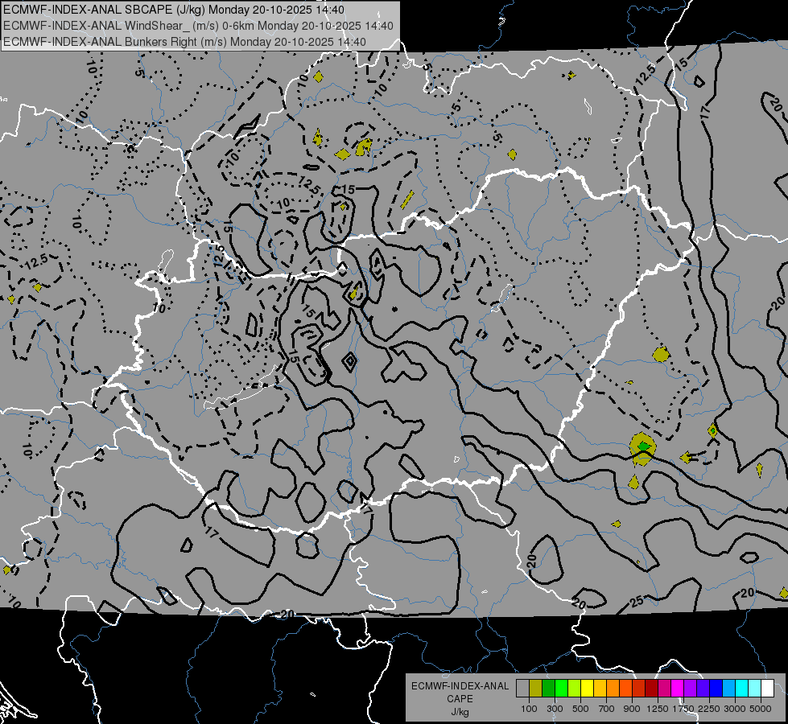Click the 3000 value in legend scale
This screenshot has height=724, width=788.
click(x=735, y=709)
